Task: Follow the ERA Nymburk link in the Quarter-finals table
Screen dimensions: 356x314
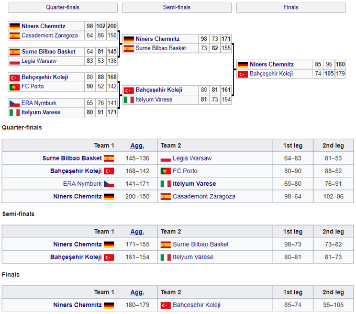Action: [x=82, y=184]
